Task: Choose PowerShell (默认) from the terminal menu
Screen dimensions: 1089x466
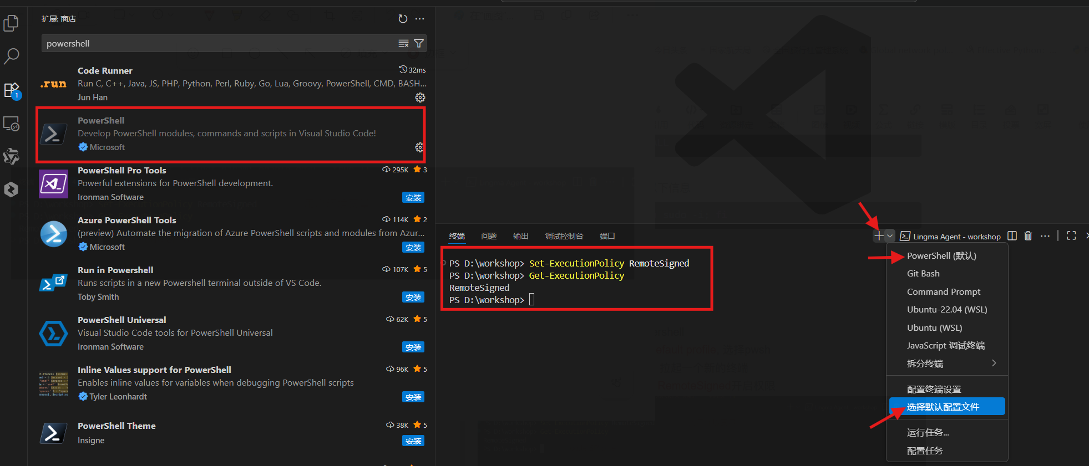Action: 947,256
